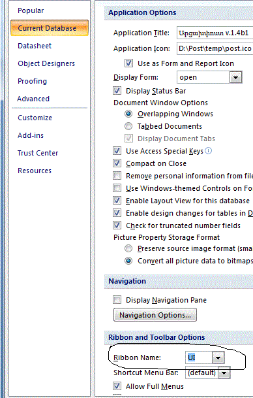Viewport: 253px width, 398px height.
Task: Enable Remove personal information from file
Action: (x=117, y=176)
